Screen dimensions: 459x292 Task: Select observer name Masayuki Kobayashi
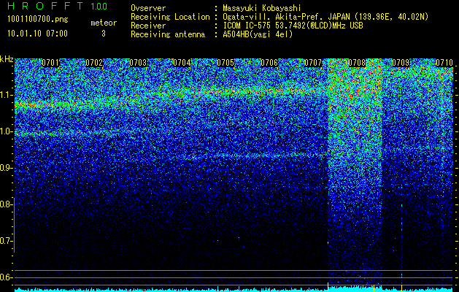click(261, 8)
